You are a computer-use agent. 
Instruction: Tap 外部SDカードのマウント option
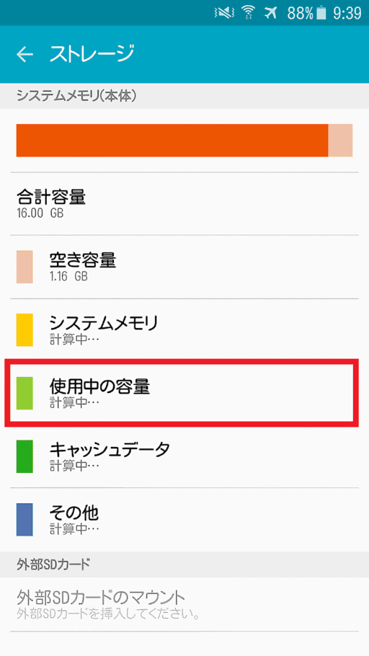coord(184,604)
